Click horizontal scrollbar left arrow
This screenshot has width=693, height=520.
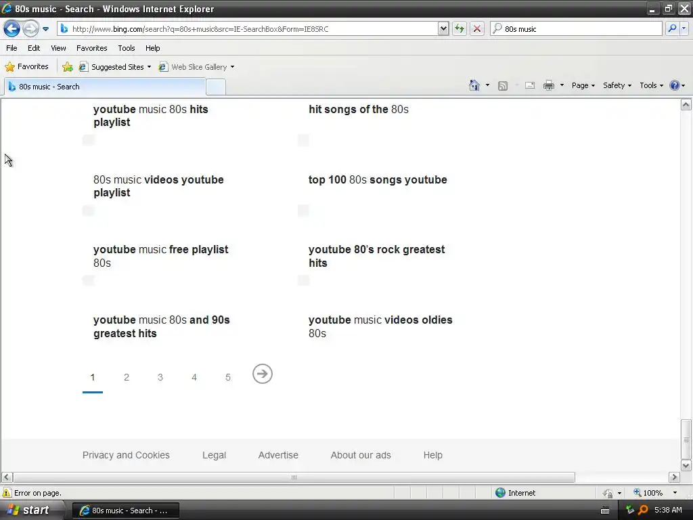point(7,477)
